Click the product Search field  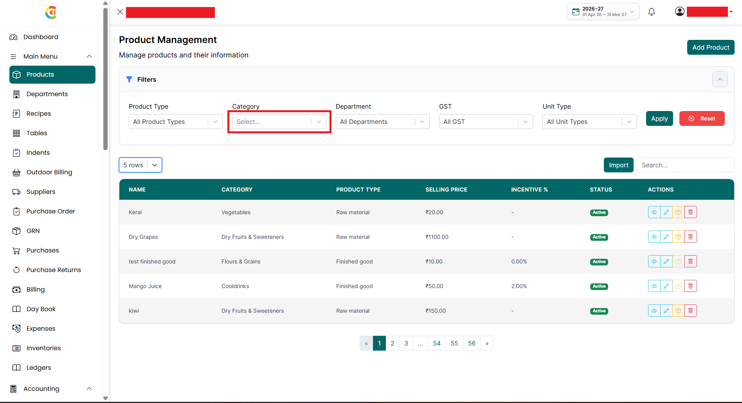point(685,165)
